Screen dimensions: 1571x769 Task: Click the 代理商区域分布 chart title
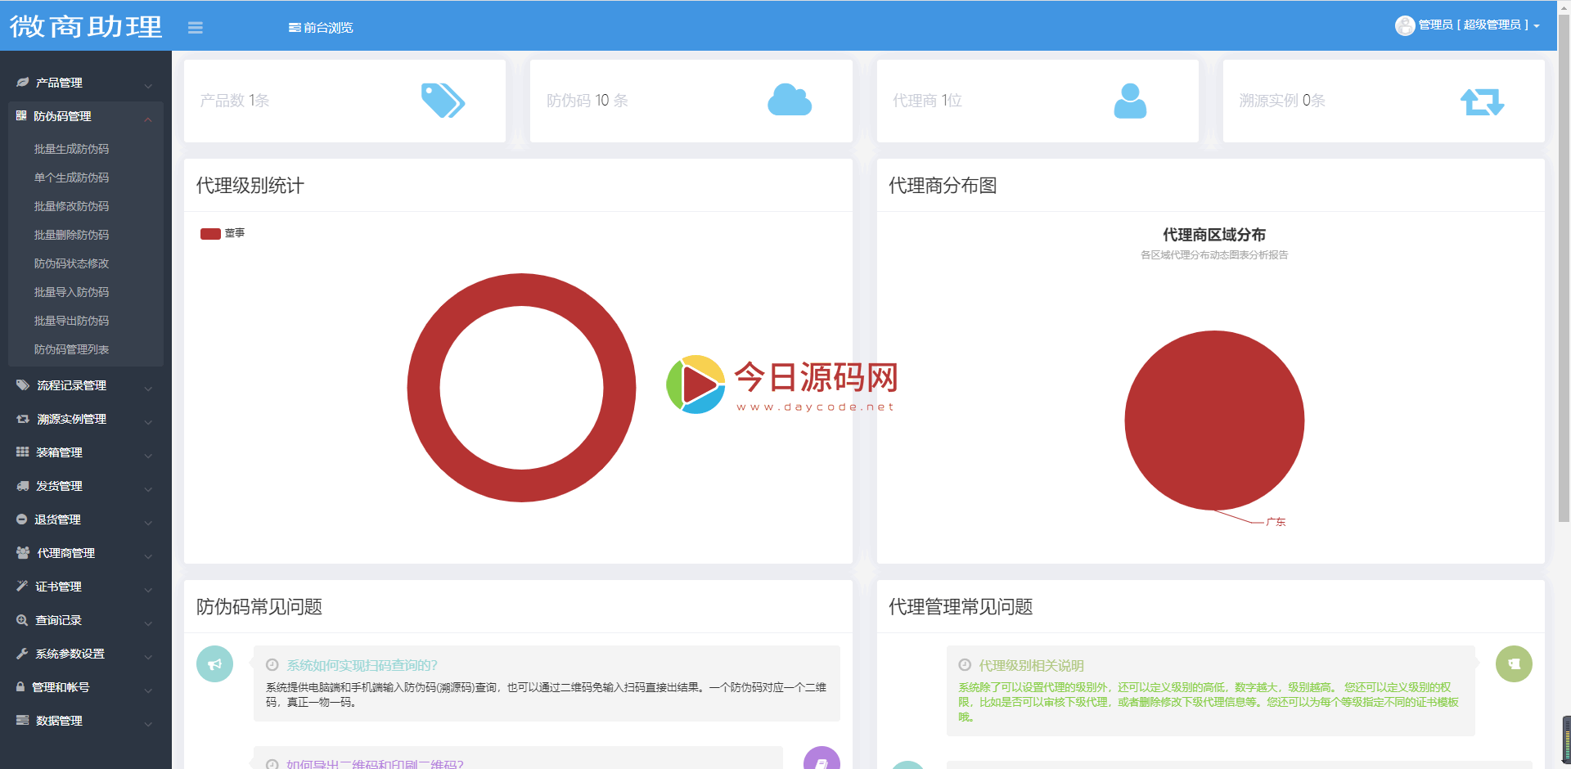coord(1214,235)
